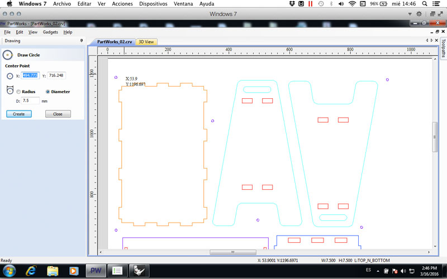Open the checklist application on the taskbar
The height and width of the screenshot is (279, 447).
coord(117,271)
